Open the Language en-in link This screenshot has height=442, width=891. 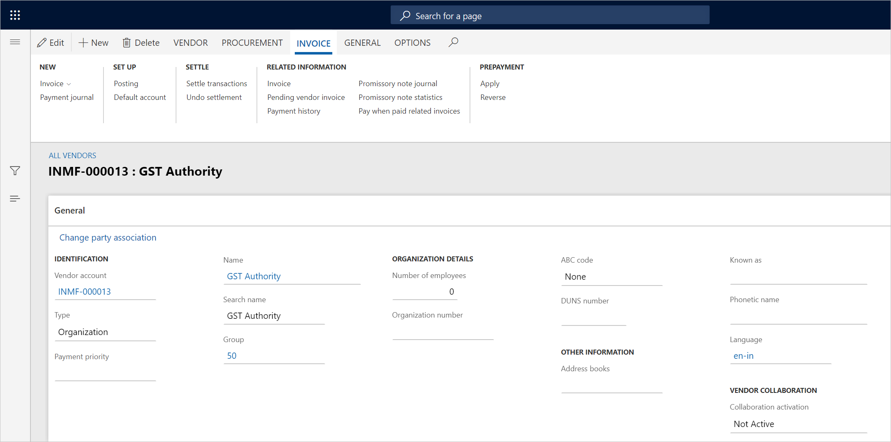(x=743, y=356)
